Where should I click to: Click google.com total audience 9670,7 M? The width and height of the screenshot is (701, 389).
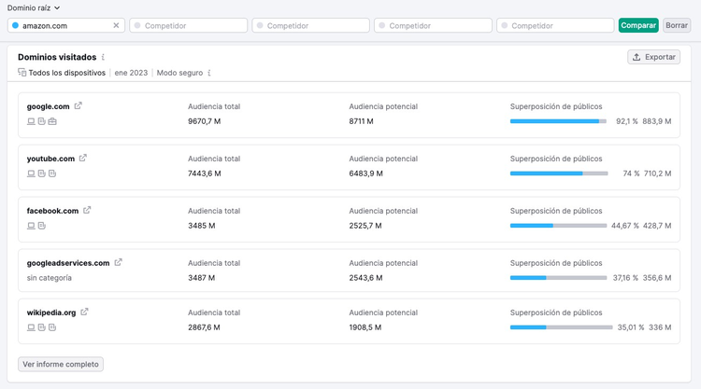[x=205, y=121]
